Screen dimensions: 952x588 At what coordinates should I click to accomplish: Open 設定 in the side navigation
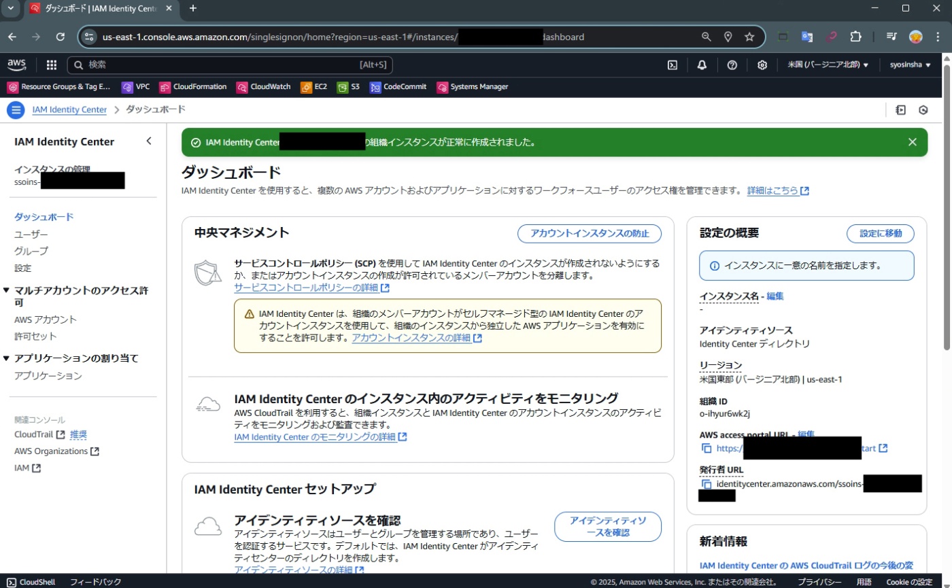(x=23, y=268)
